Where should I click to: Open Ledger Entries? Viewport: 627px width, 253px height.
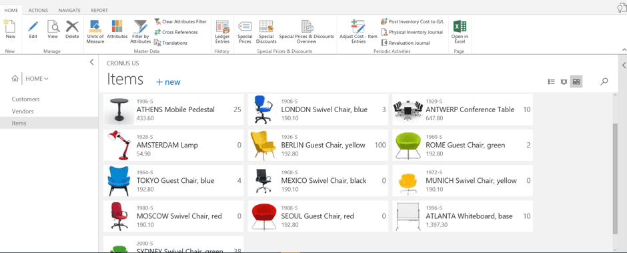click(x=222, y=31)
